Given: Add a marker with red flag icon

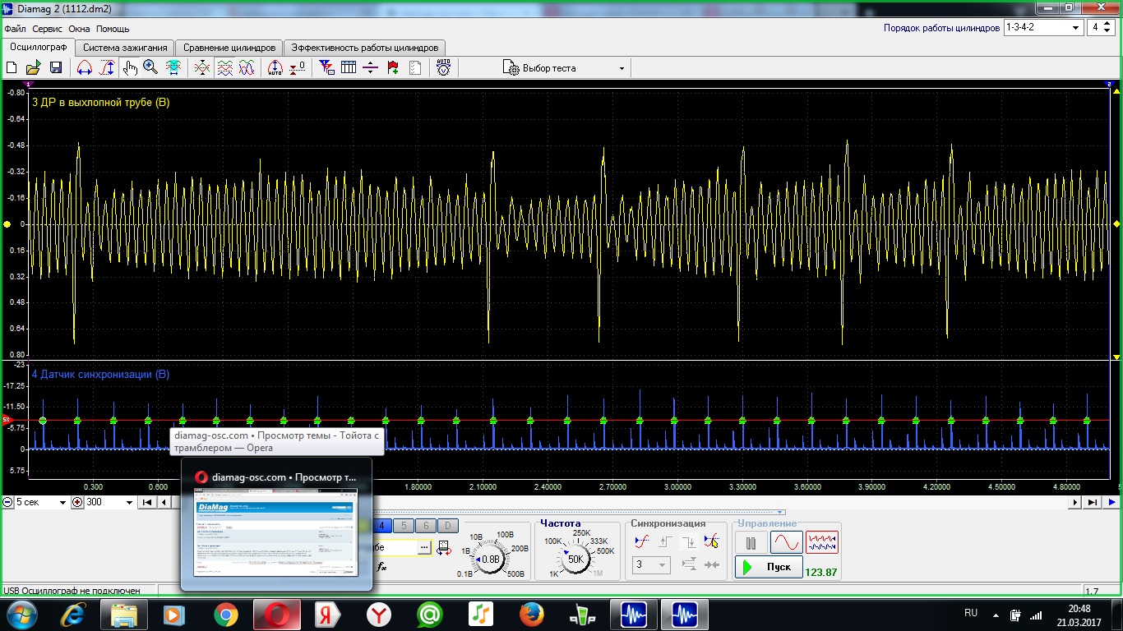Looking at the screenshot, I should point(393,68).
